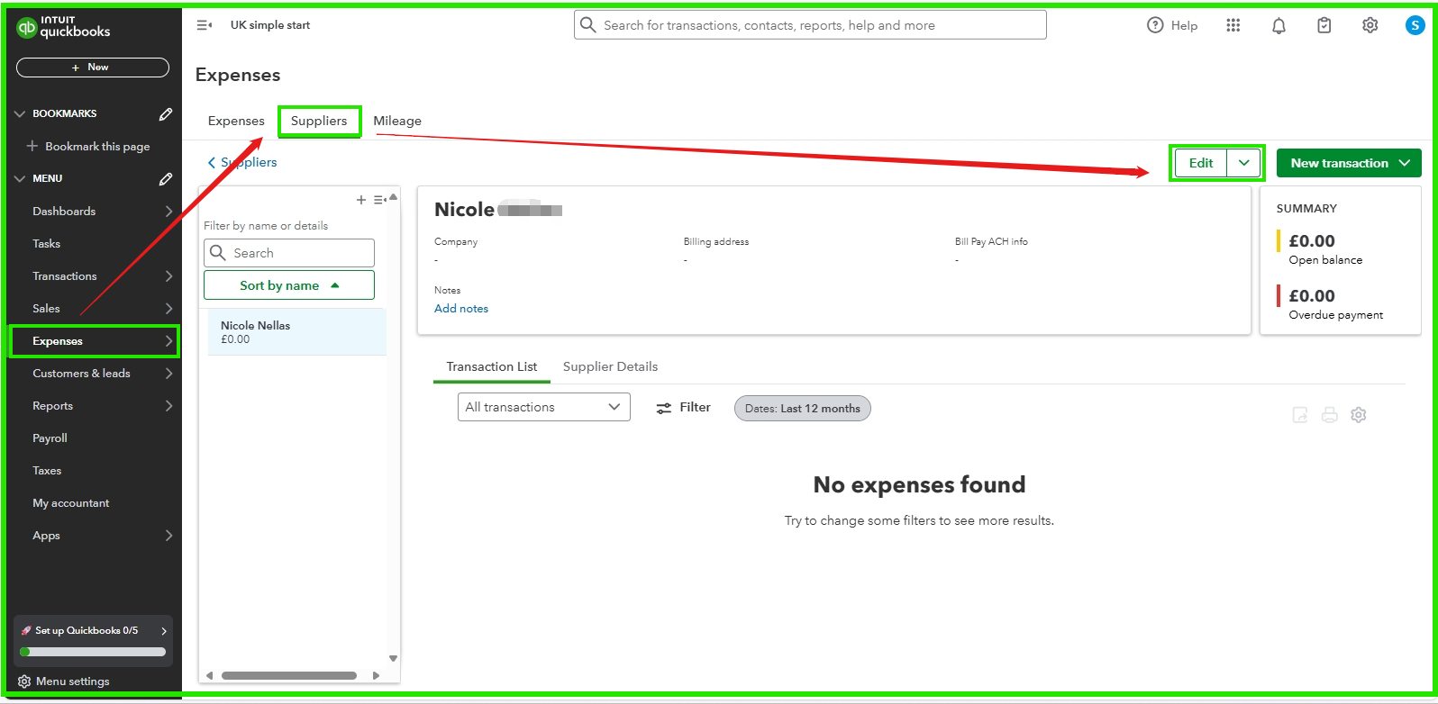Viewport: 1438px width, 704px height.
Task: Collapse the supplier list panel icon
Action: point(380,200)
